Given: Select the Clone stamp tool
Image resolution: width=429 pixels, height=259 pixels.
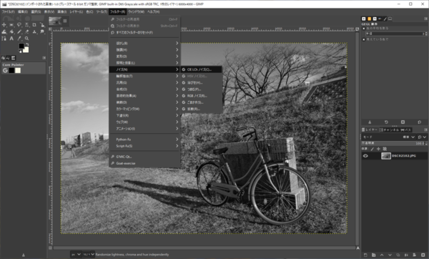Looking at the screenshot, I should coord(34,31).
